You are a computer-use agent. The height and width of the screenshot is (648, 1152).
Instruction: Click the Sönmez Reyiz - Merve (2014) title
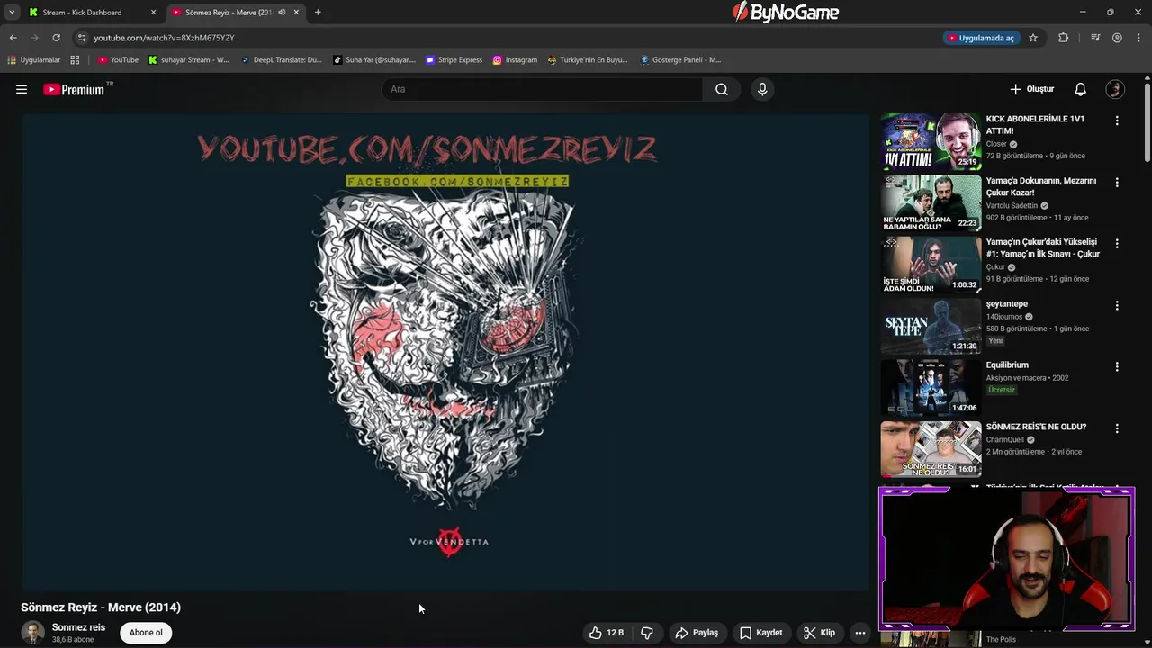pos(101,607)
